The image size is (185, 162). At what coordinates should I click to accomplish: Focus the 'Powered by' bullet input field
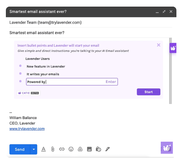[x=72, y=82]
